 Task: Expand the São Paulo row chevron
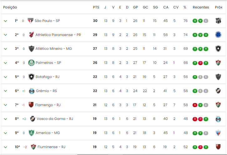coord(6,21)
